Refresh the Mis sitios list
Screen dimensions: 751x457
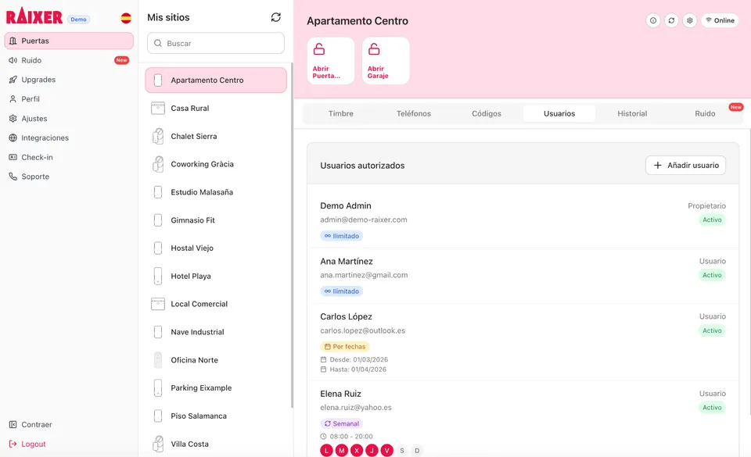[x=275, y=17]
